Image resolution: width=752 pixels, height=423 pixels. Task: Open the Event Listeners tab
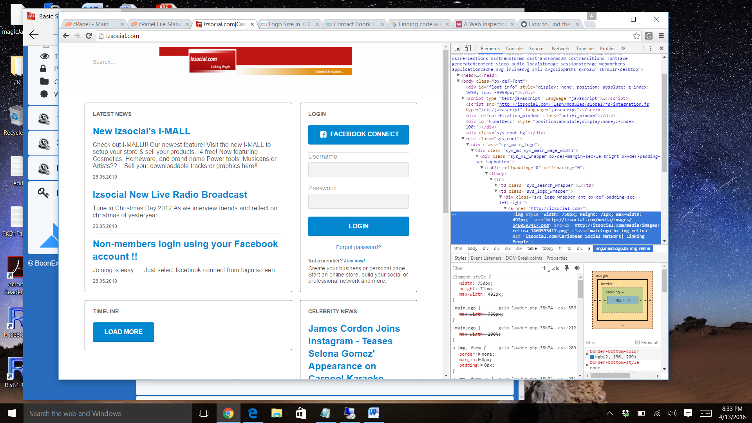point(486,258)
